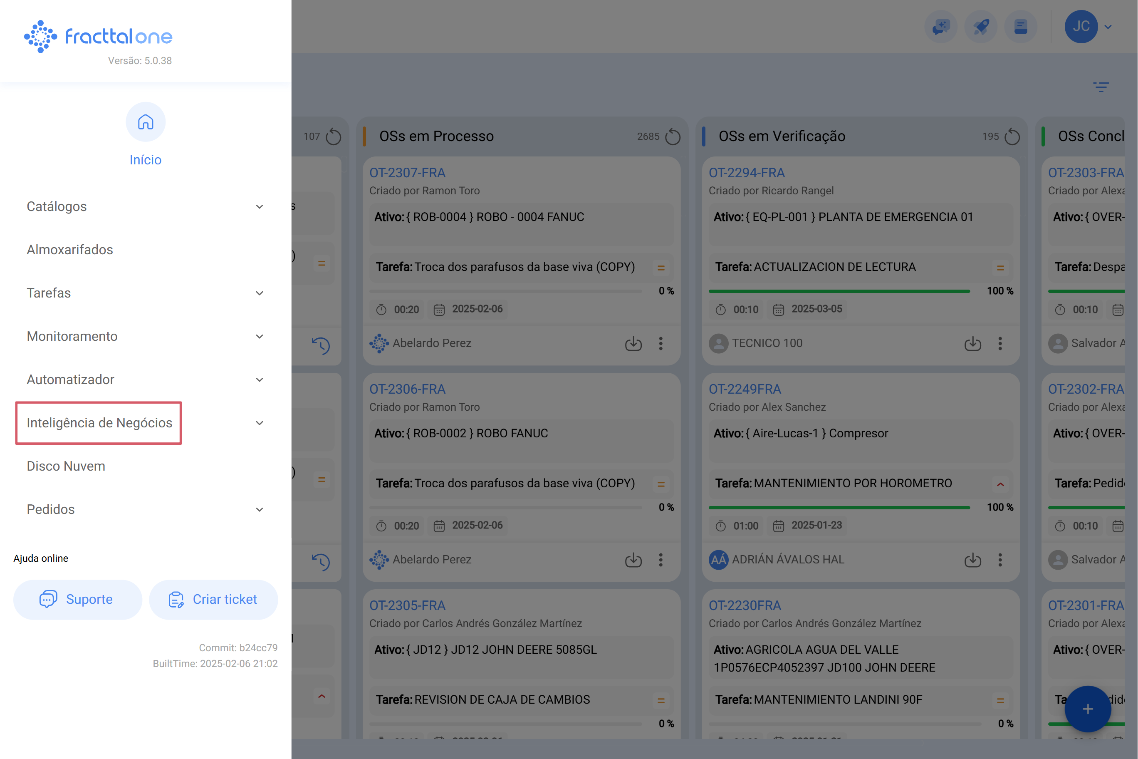This screenshot has height=759, width=1138.
Task: Open more options for OT-2249FRA
Action: [x=999, y=560]
